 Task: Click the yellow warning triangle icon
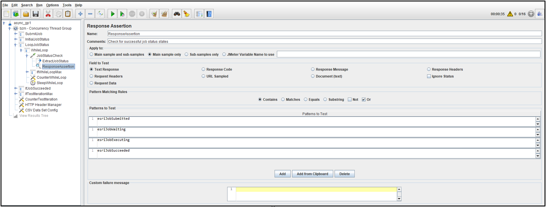[x=510, y=14]
